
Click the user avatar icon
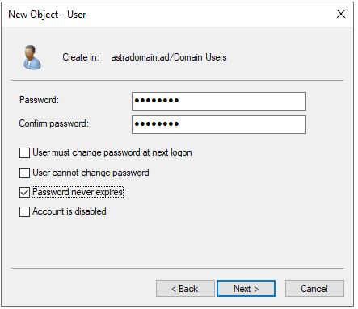click(x=32, y=57)
